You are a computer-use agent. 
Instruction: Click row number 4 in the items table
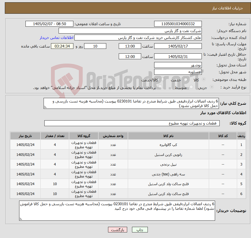tap(241, 174)
